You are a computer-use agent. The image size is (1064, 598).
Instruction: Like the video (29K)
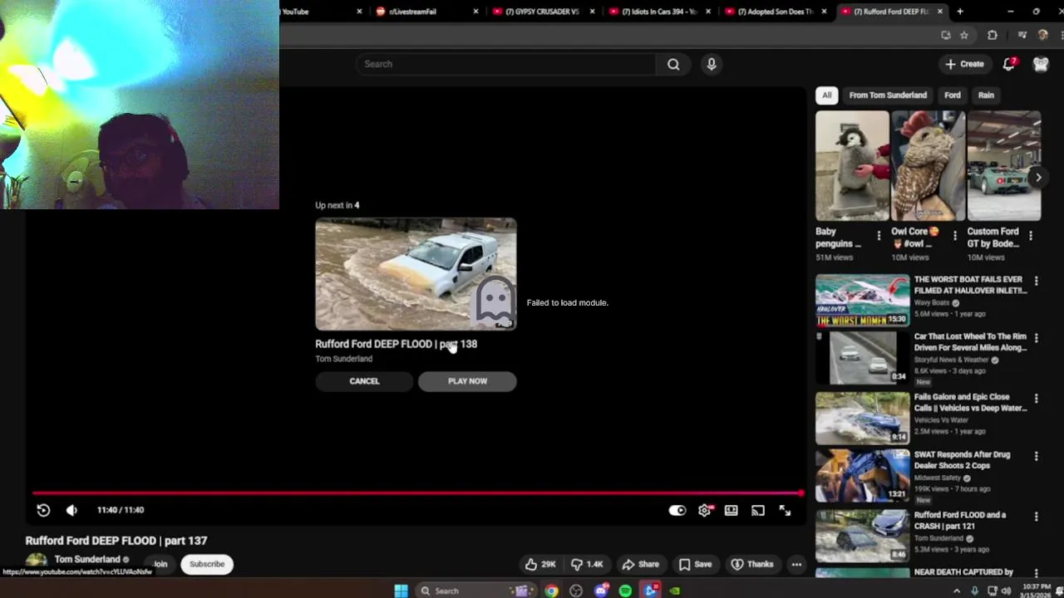point(539,564)
